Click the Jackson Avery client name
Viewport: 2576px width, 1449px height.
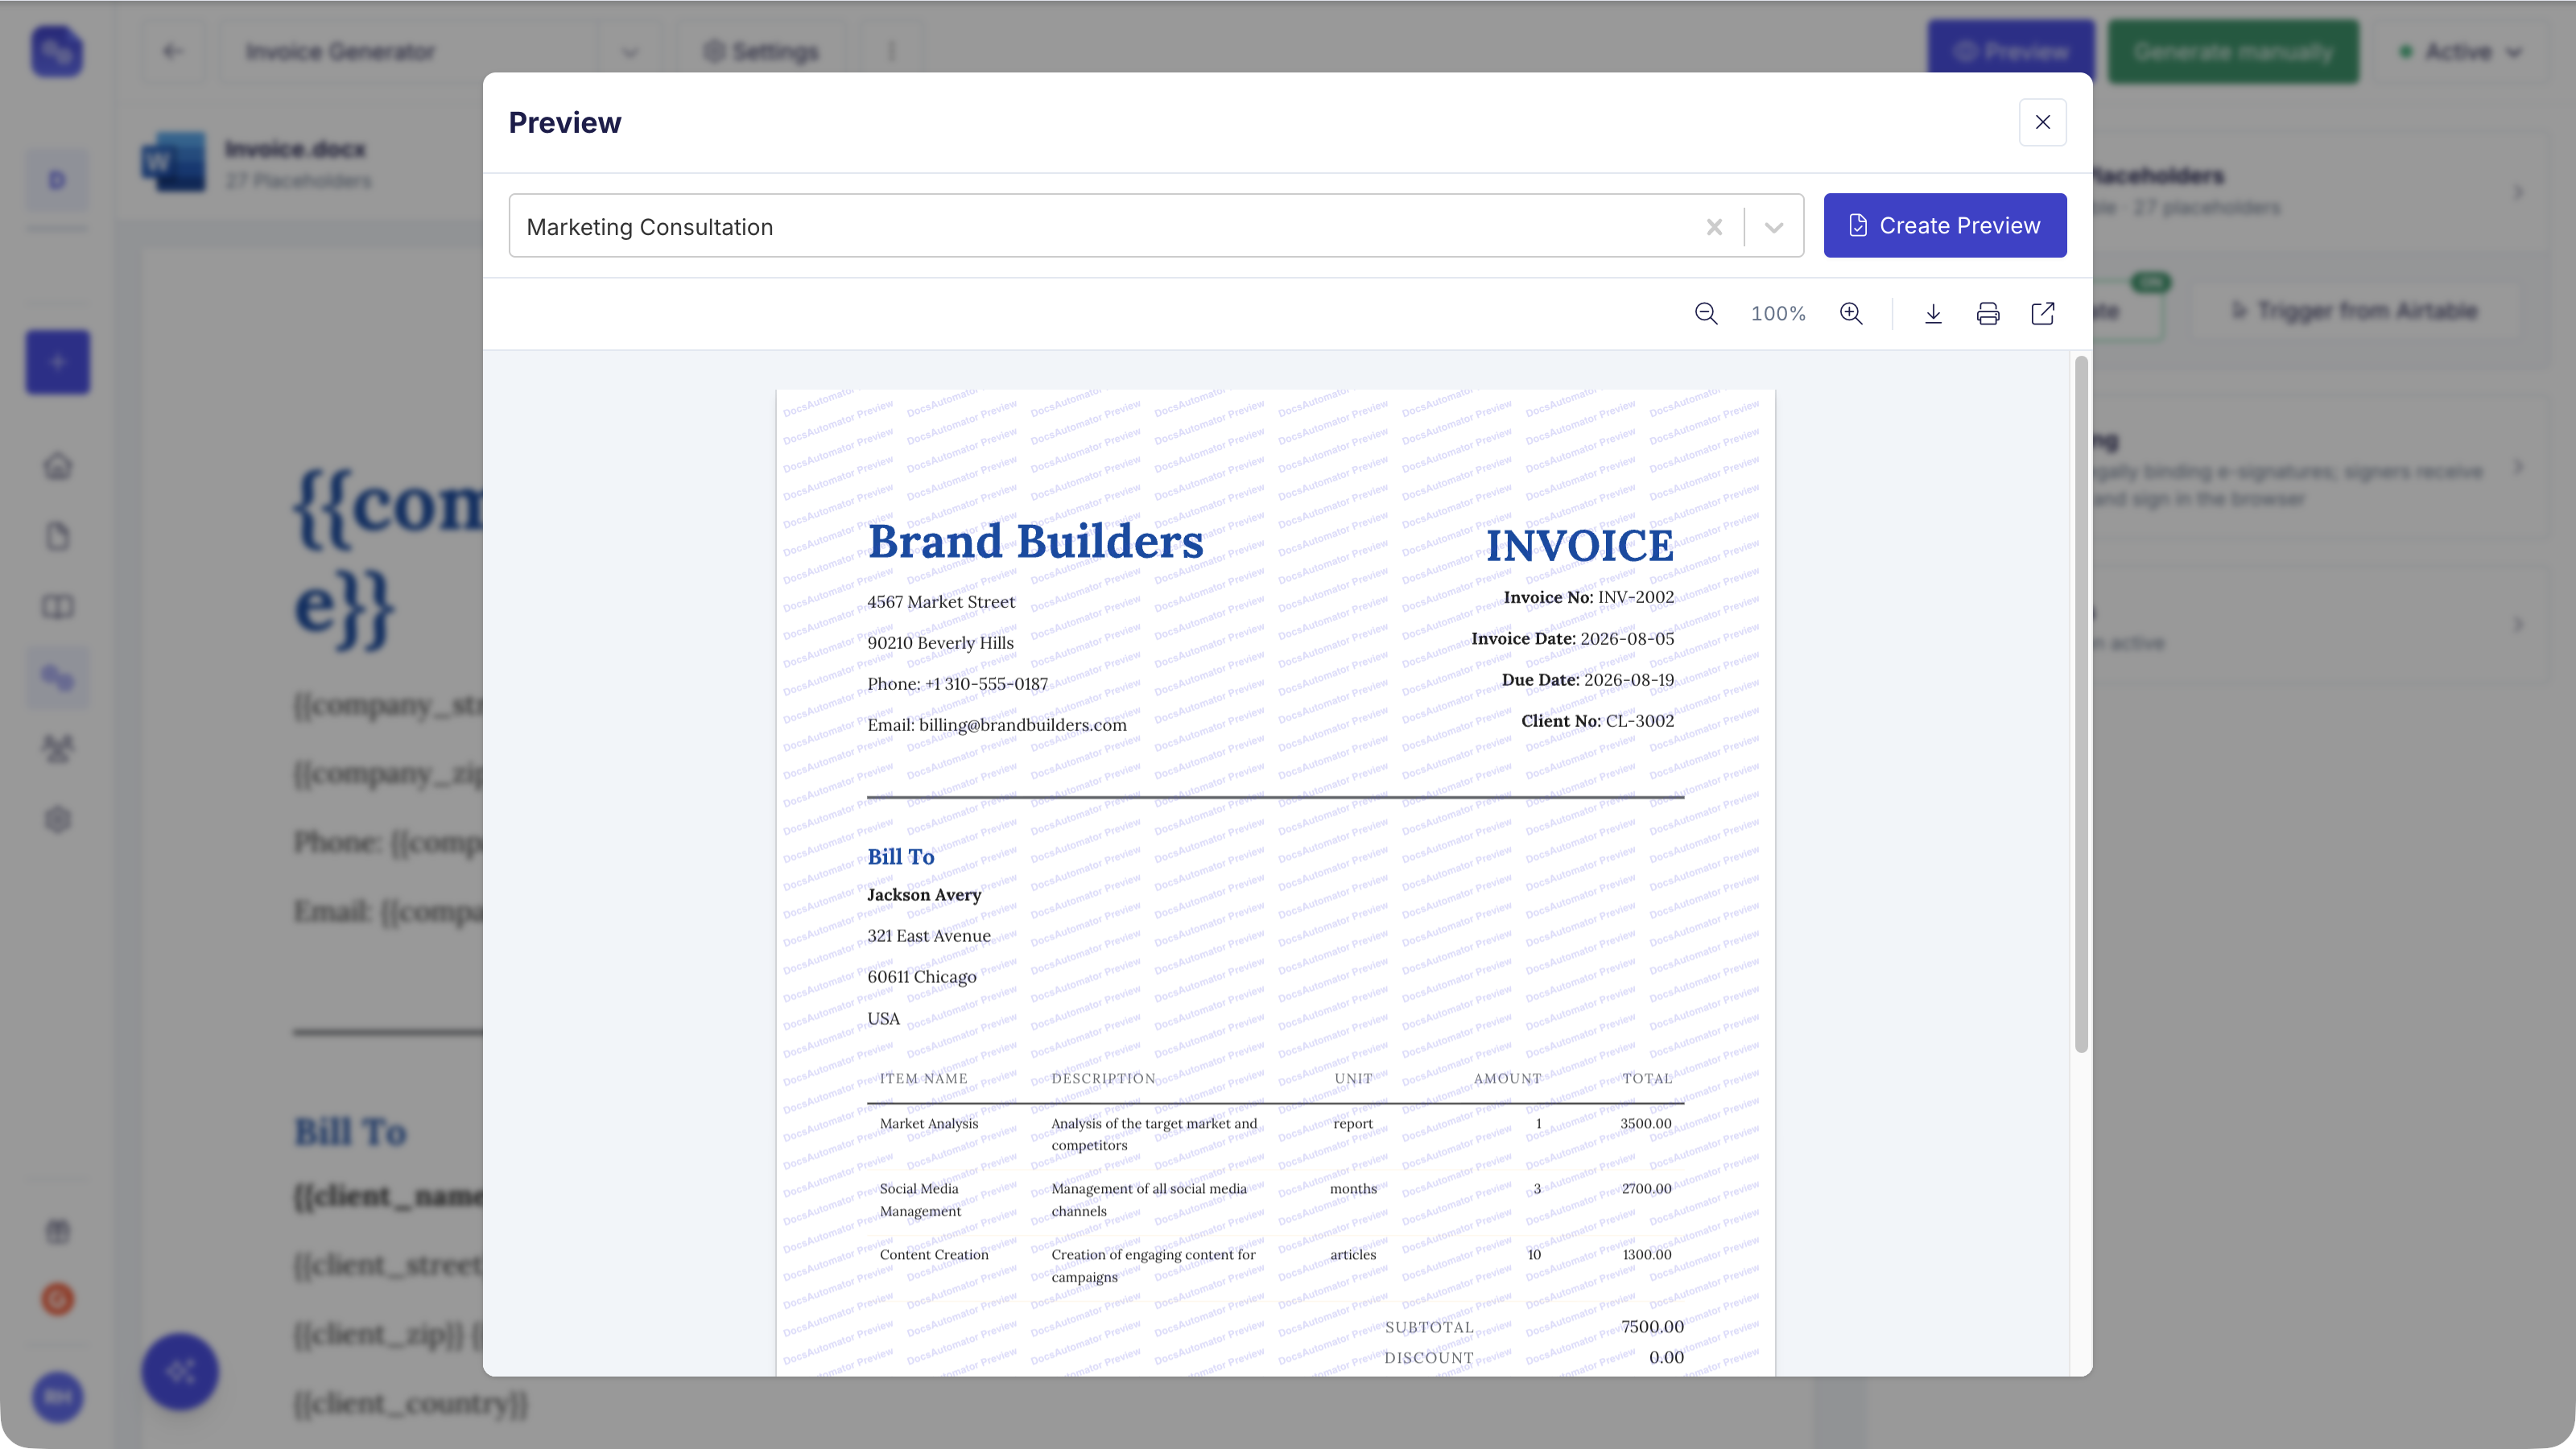pos(923,895)
